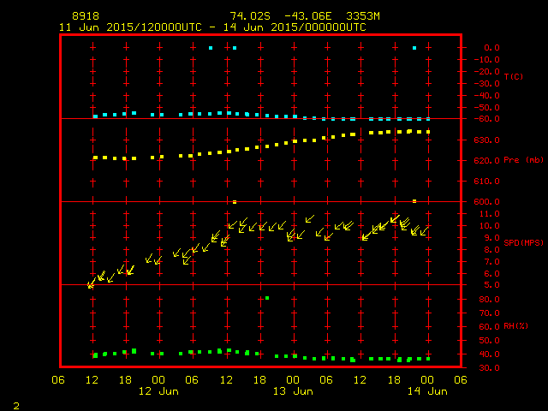Viewport: 548px width, 411px height.
Task: Click the start time 11 Jun 2015/120000UTC
Action: tap(130, 27)
